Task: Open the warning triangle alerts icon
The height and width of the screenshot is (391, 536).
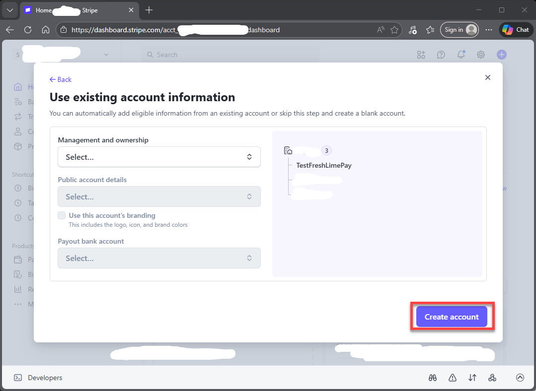Action: pyautogui.click(x=453, y=378)
